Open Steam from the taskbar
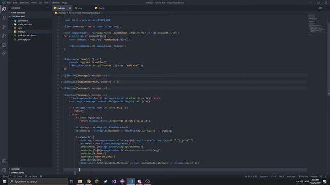Image resolution: width=330 pixels, height=185 pixels. pyautogui.click(x=105, y=181)
